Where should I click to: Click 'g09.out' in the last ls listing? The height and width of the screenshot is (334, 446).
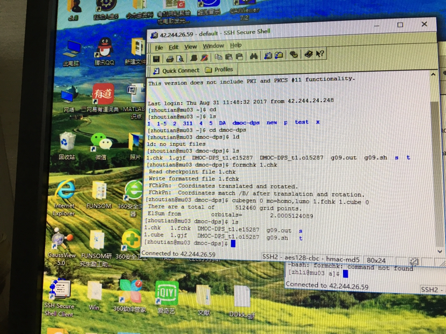[x=279, y=230]
